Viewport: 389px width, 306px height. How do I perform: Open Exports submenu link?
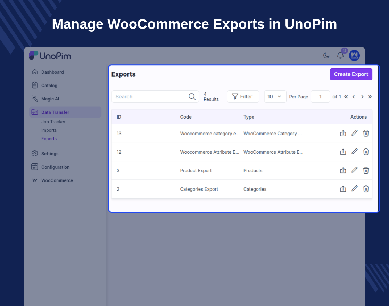point(49,139)
